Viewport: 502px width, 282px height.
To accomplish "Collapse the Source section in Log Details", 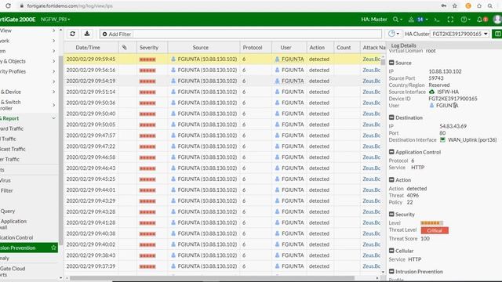I will tap(391, 63).
